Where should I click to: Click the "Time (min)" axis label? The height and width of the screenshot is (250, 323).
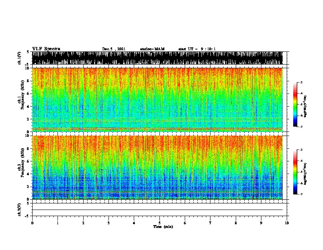(x=163, y=227)
